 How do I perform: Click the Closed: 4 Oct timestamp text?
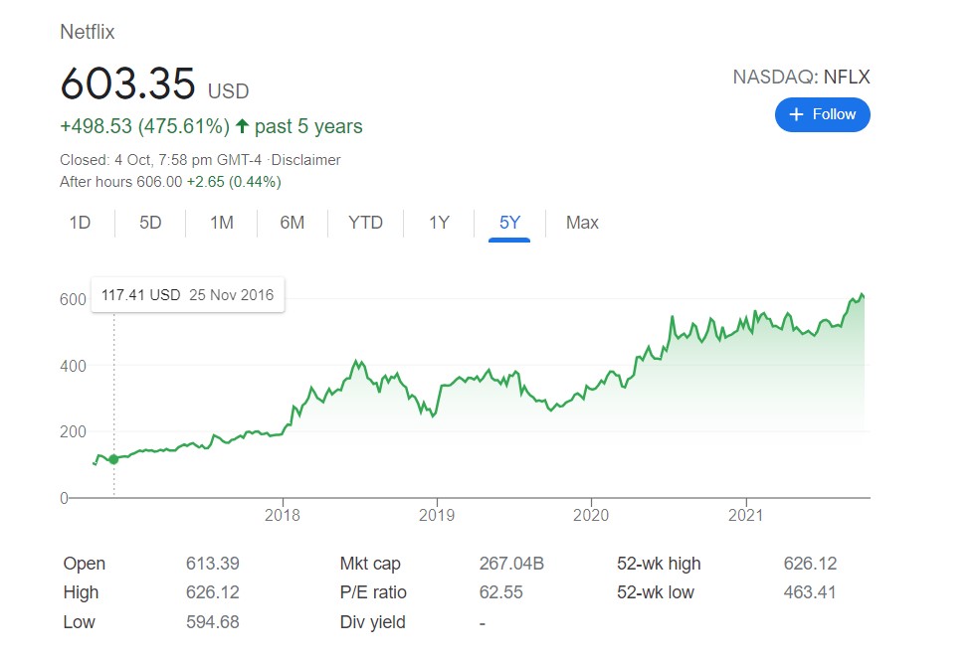coord(160,160)
